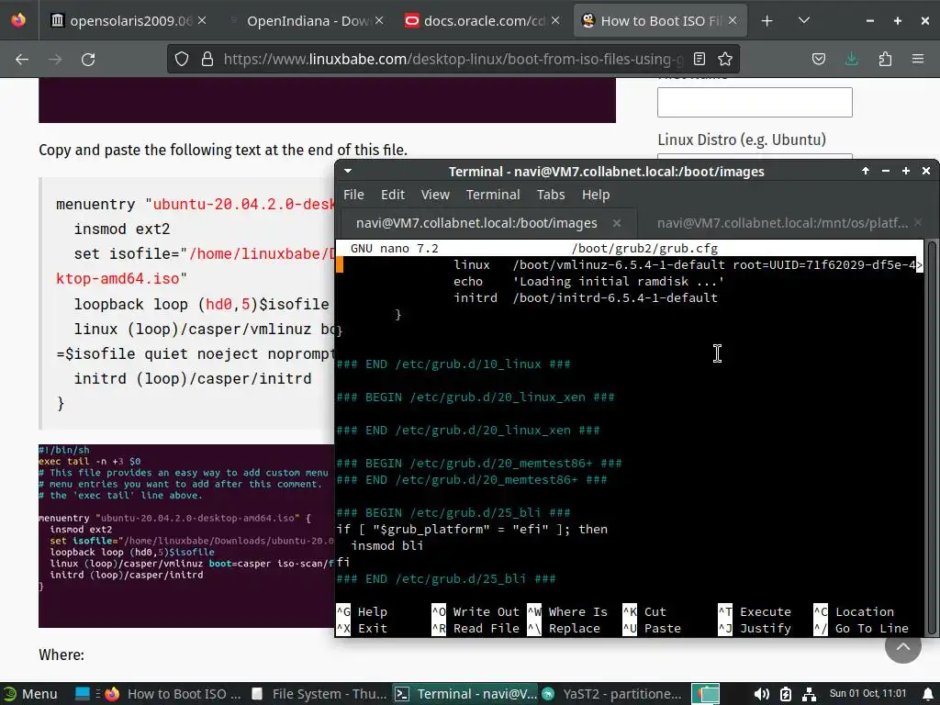Open the terminal window menu arrow

click(348, 171)
